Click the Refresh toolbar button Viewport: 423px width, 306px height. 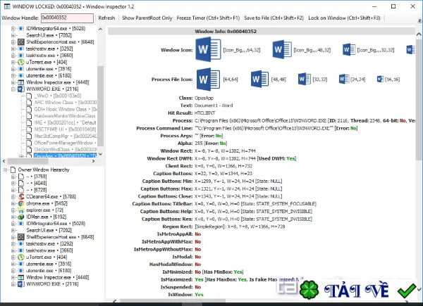(x=106, y=18)
